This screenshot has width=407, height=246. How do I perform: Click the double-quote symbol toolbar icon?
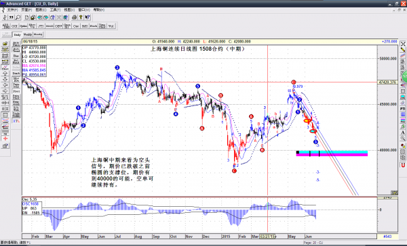coord(11,18)
